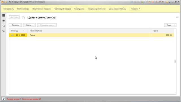Image resolution: width=181 pixels, height=102 pixels.
Task: Click the Отменить поиск button
Action: pyautogui.click(x=47, y=25)
